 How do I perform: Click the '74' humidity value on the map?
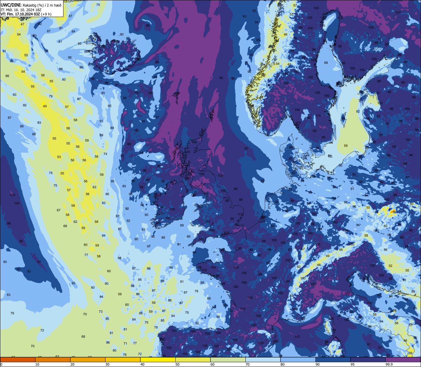105,154
